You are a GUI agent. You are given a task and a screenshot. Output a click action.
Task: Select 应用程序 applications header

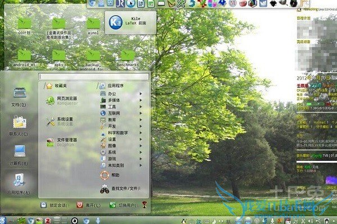111,86
